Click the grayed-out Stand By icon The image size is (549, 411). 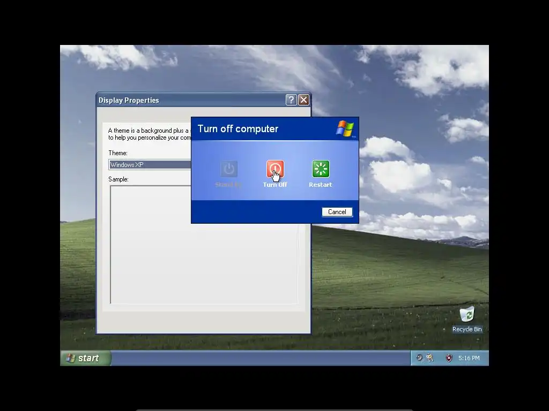(x=228, y=169)
